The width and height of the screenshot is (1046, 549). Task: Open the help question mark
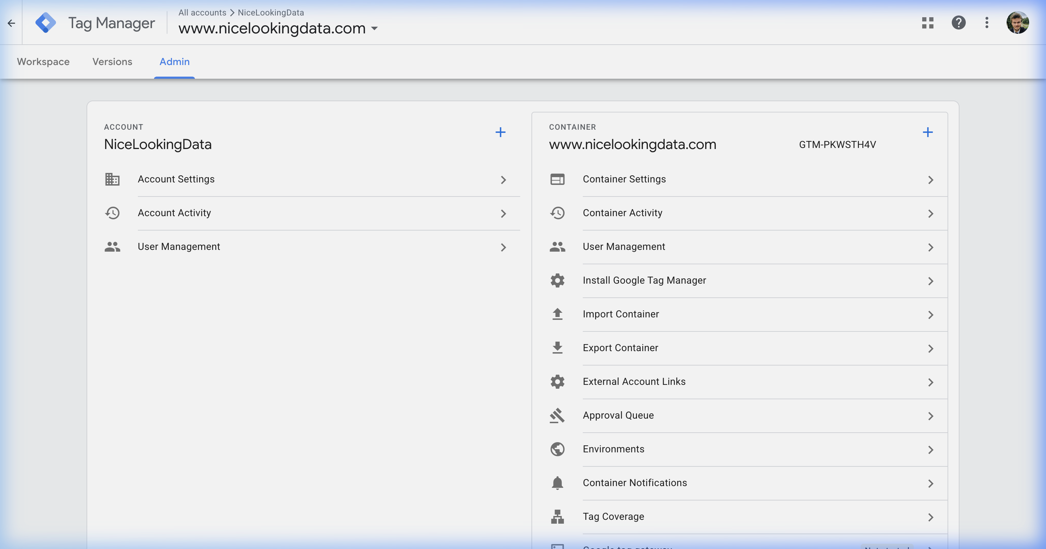959,23
